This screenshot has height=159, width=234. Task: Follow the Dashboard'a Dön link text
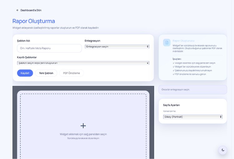pos(31,10)
